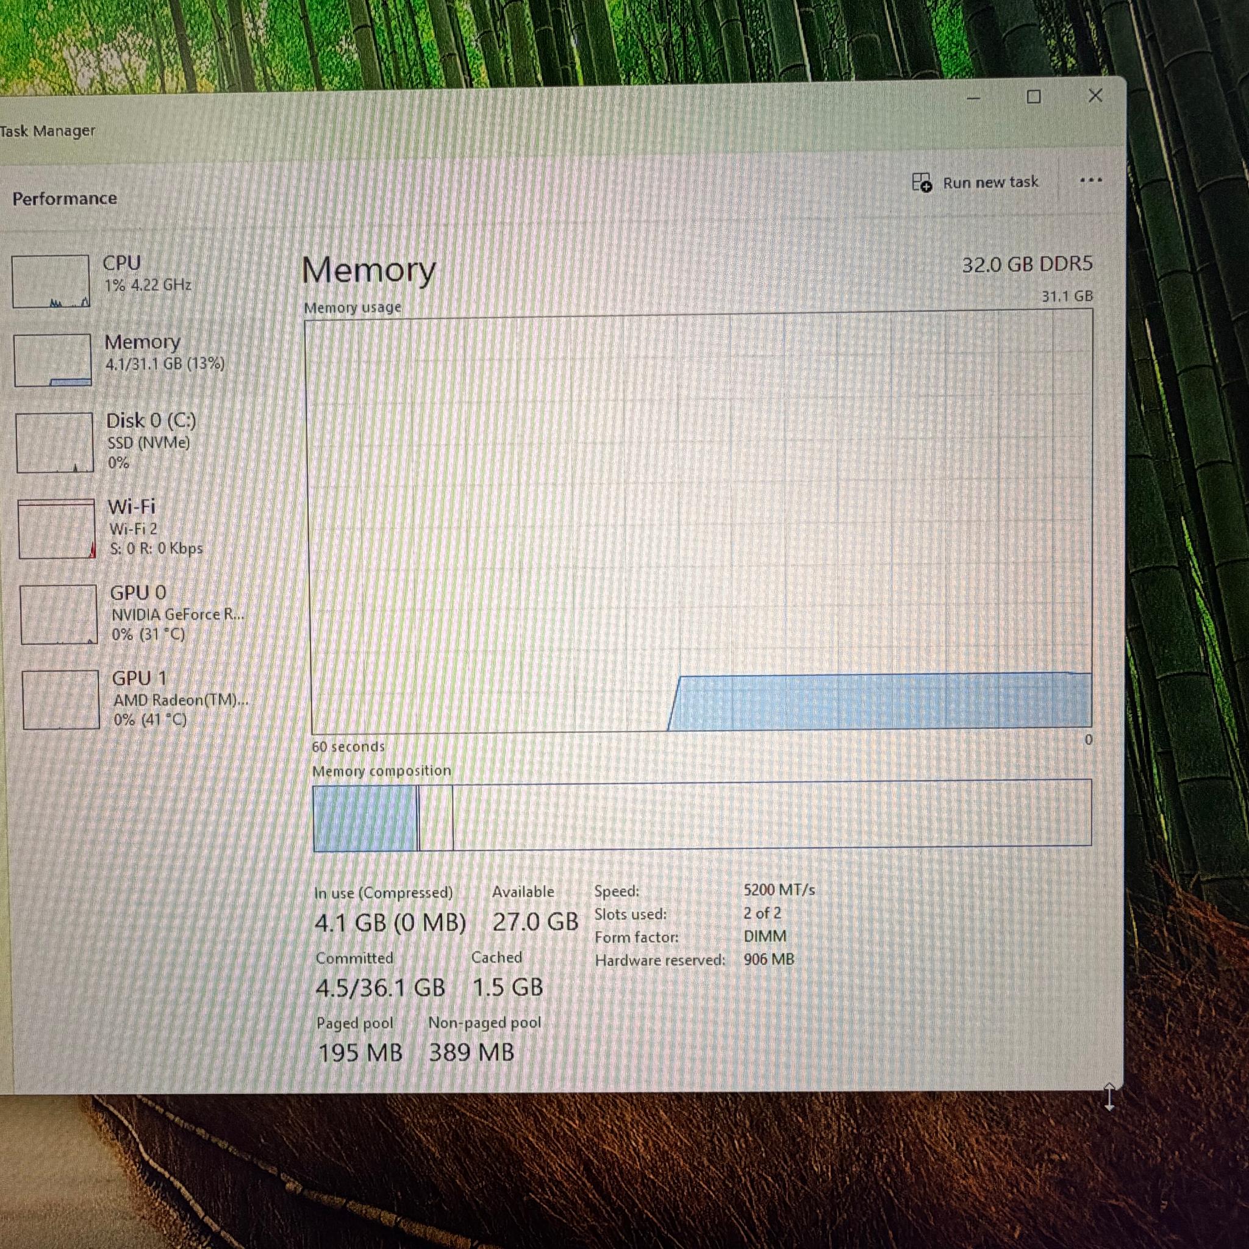Click the Run new task label
The height and width of the screenshot is (1249, 1249).
point(990,182)
